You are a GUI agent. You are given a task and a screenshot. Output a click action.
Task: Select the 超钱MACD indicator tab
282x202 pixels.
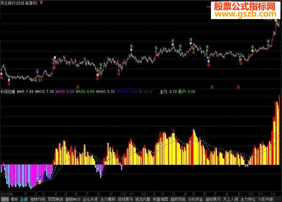tap(73, 199)
